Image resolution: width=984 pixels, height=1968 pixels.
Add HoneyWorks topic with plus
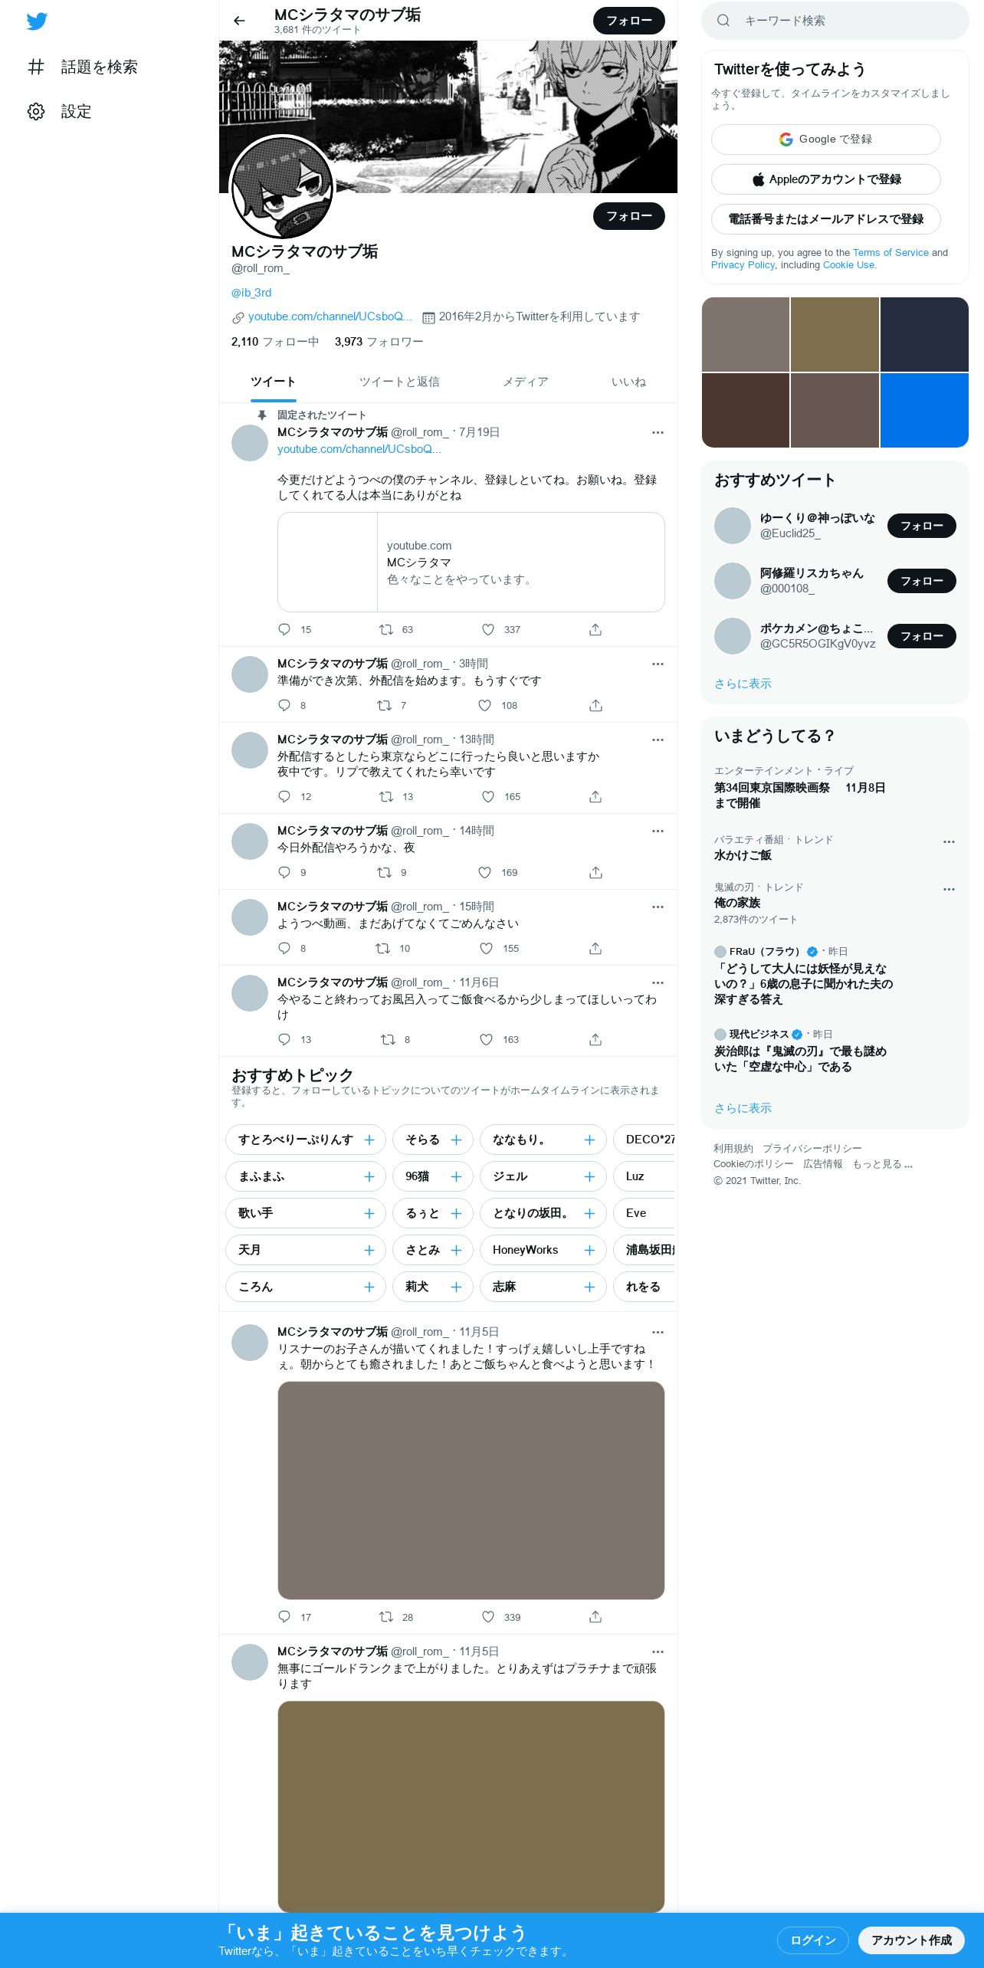(x=589, y=1250)
